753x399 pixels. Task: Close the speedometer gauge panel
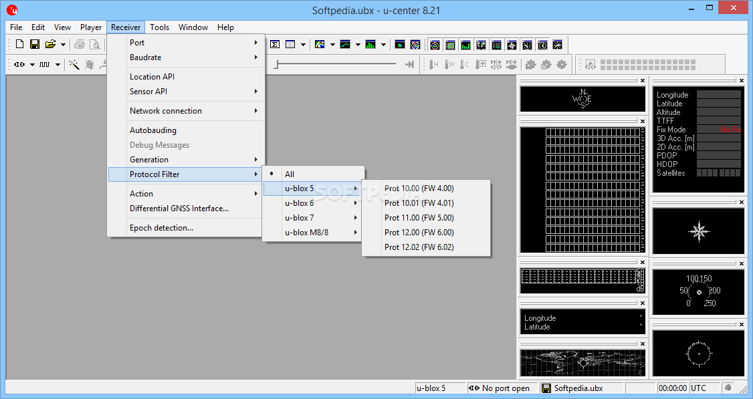(x=742, y=263)
